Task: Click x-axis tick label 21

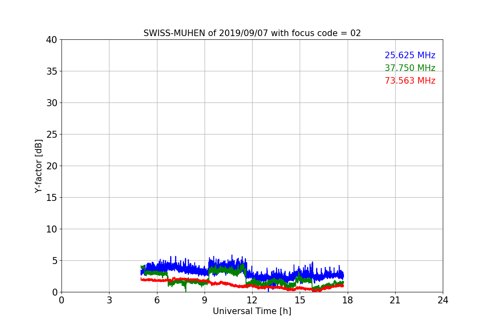Action: 395,300
